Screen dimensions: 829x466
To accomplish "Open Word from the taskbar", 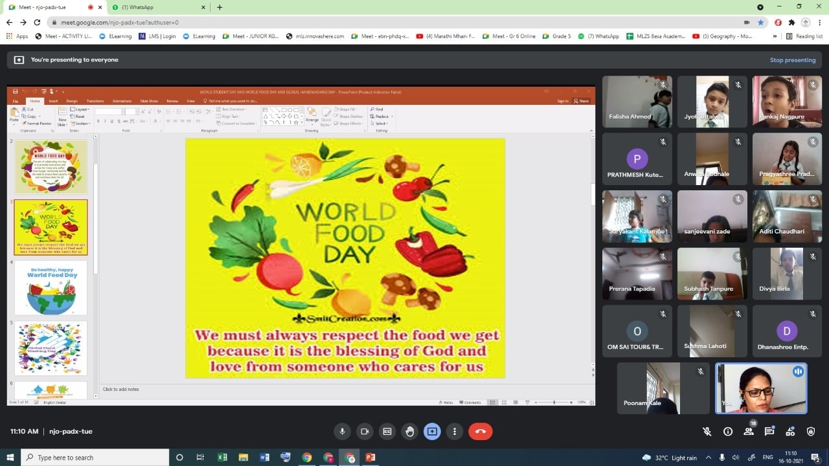I will 264,458.
